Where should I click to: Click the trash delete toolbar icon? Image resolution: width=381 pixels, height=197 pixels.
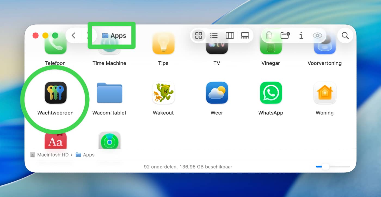(x=269, y=35)
